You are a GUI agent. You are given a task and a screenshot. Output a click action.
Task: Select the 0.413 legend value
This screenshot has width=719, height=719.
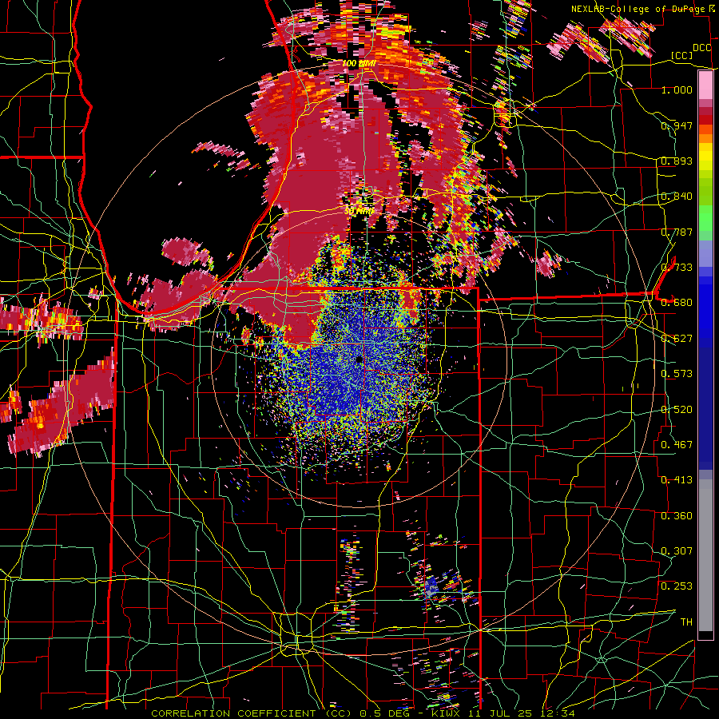677,480
